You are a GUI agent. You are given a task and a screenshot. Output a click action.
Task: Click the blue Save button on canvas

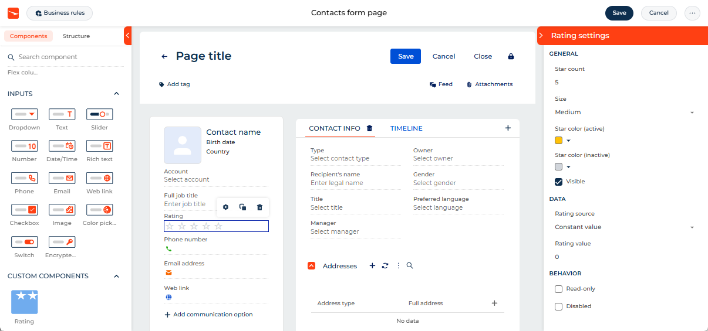[406, 56]
